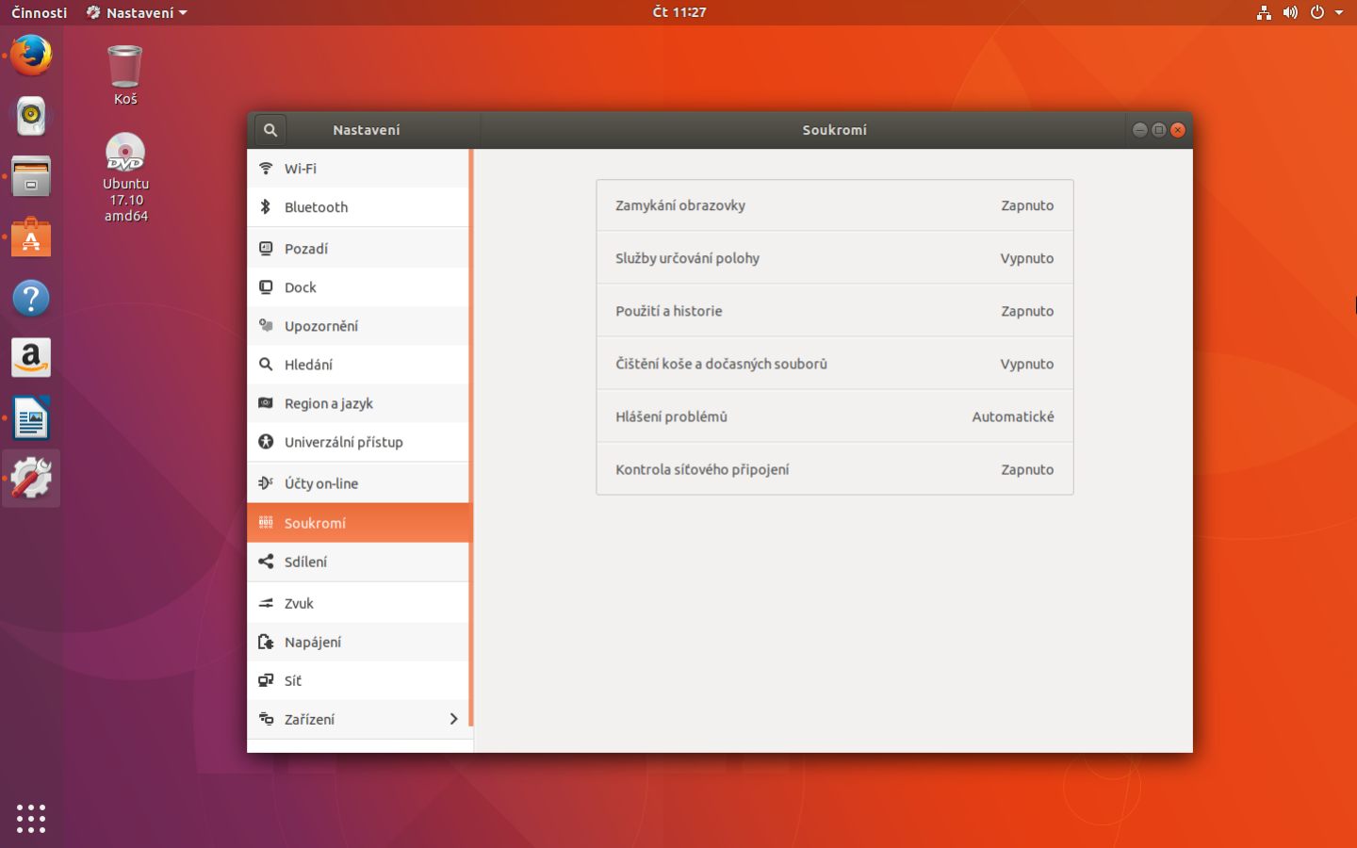1357x848 pixels.
Task: Adjust settings via Použití a historie row
Action: (834, 310)
